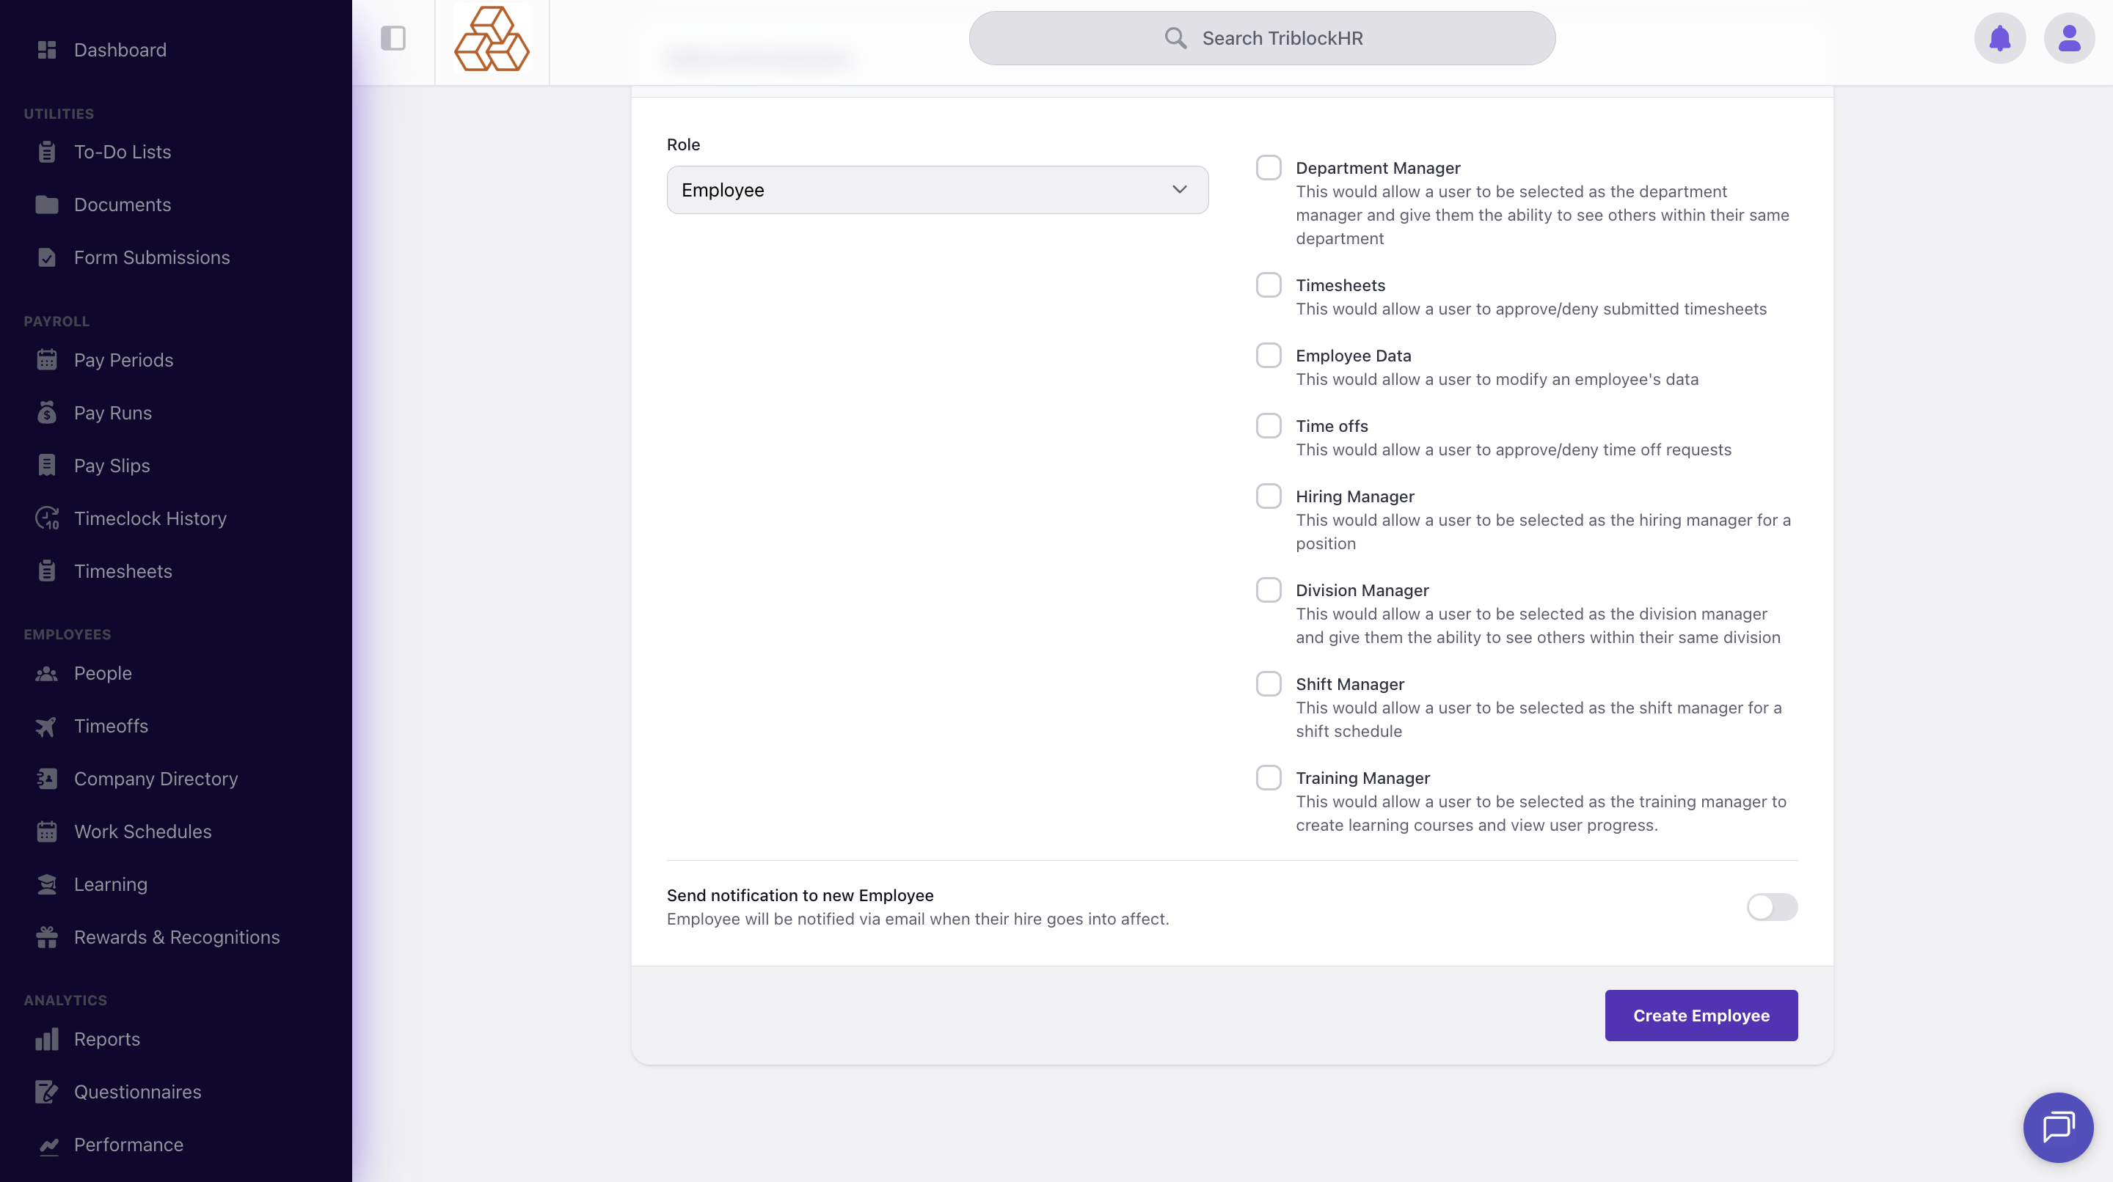Click the Rewards & Recognitions gift icon
Viewport: 2113px width, 1182px height.
[x=47, y=937]
